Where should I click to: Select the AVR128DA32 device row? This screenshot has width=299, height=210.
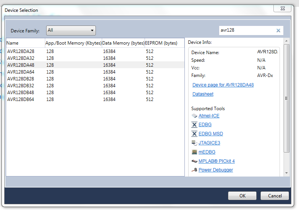(95, 58)
